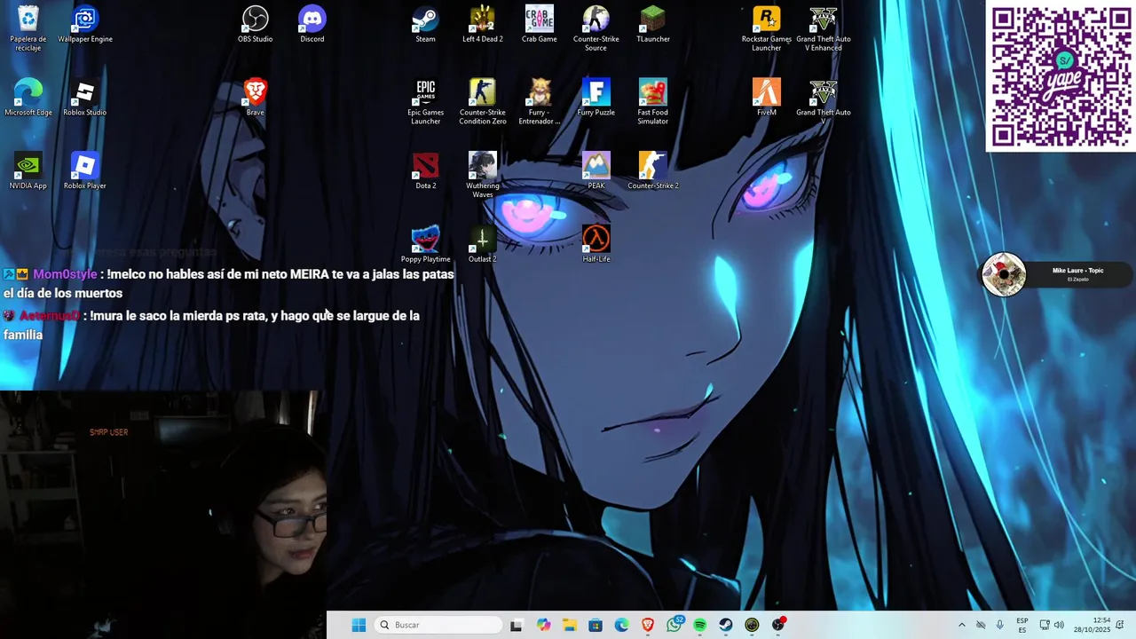The width and height of the screenshot is (1136, 639).
Task: Click the Mike Laure - Topic music widget
Action: (x=1055, y=274)
